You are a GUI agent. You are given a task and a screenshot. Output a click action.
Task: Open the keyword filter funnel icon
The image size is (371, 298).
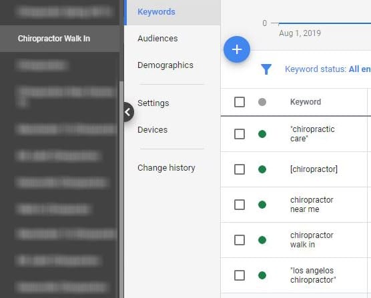tap(266, 69)
